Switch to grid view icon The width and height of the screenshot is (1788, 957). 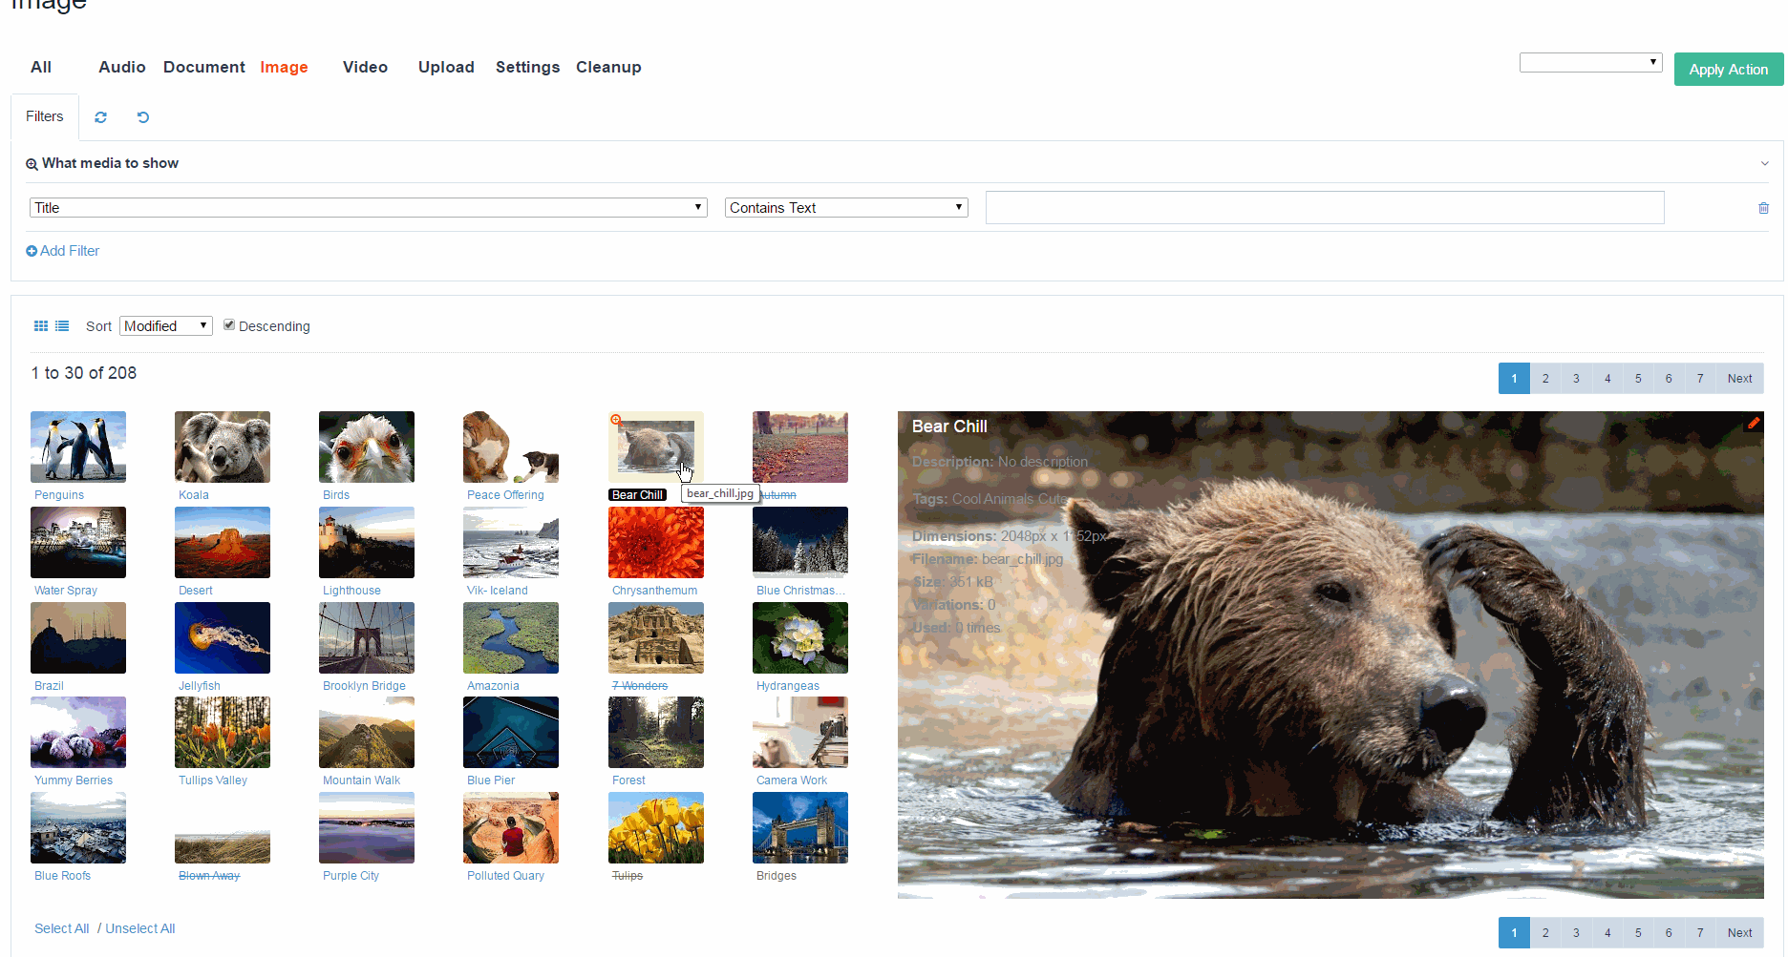[x=41, y=326]
